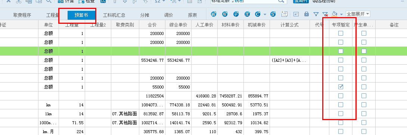Toggle 产生单 checkbox in green highlighted row
Viewport: 407px width, 135px height.
[364, 51]
